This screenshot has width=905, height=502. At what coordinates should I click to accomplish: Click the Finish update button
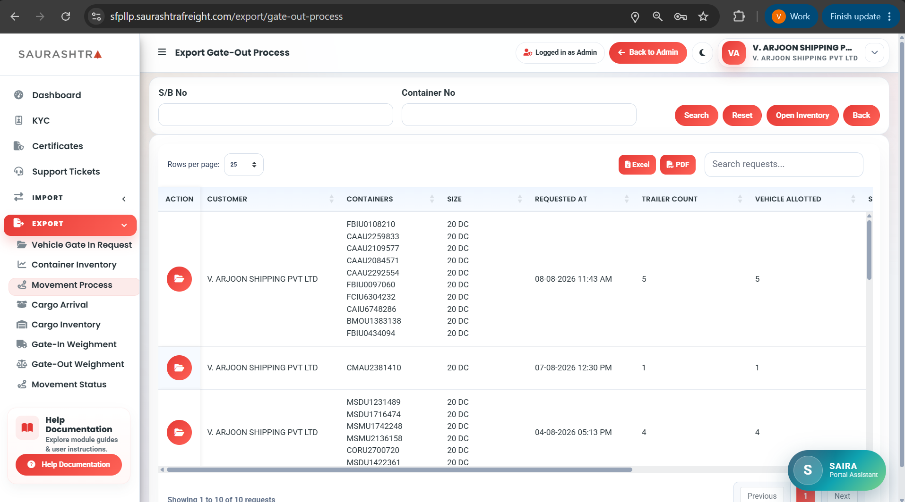pyautogui.click(x=861, y=17)
